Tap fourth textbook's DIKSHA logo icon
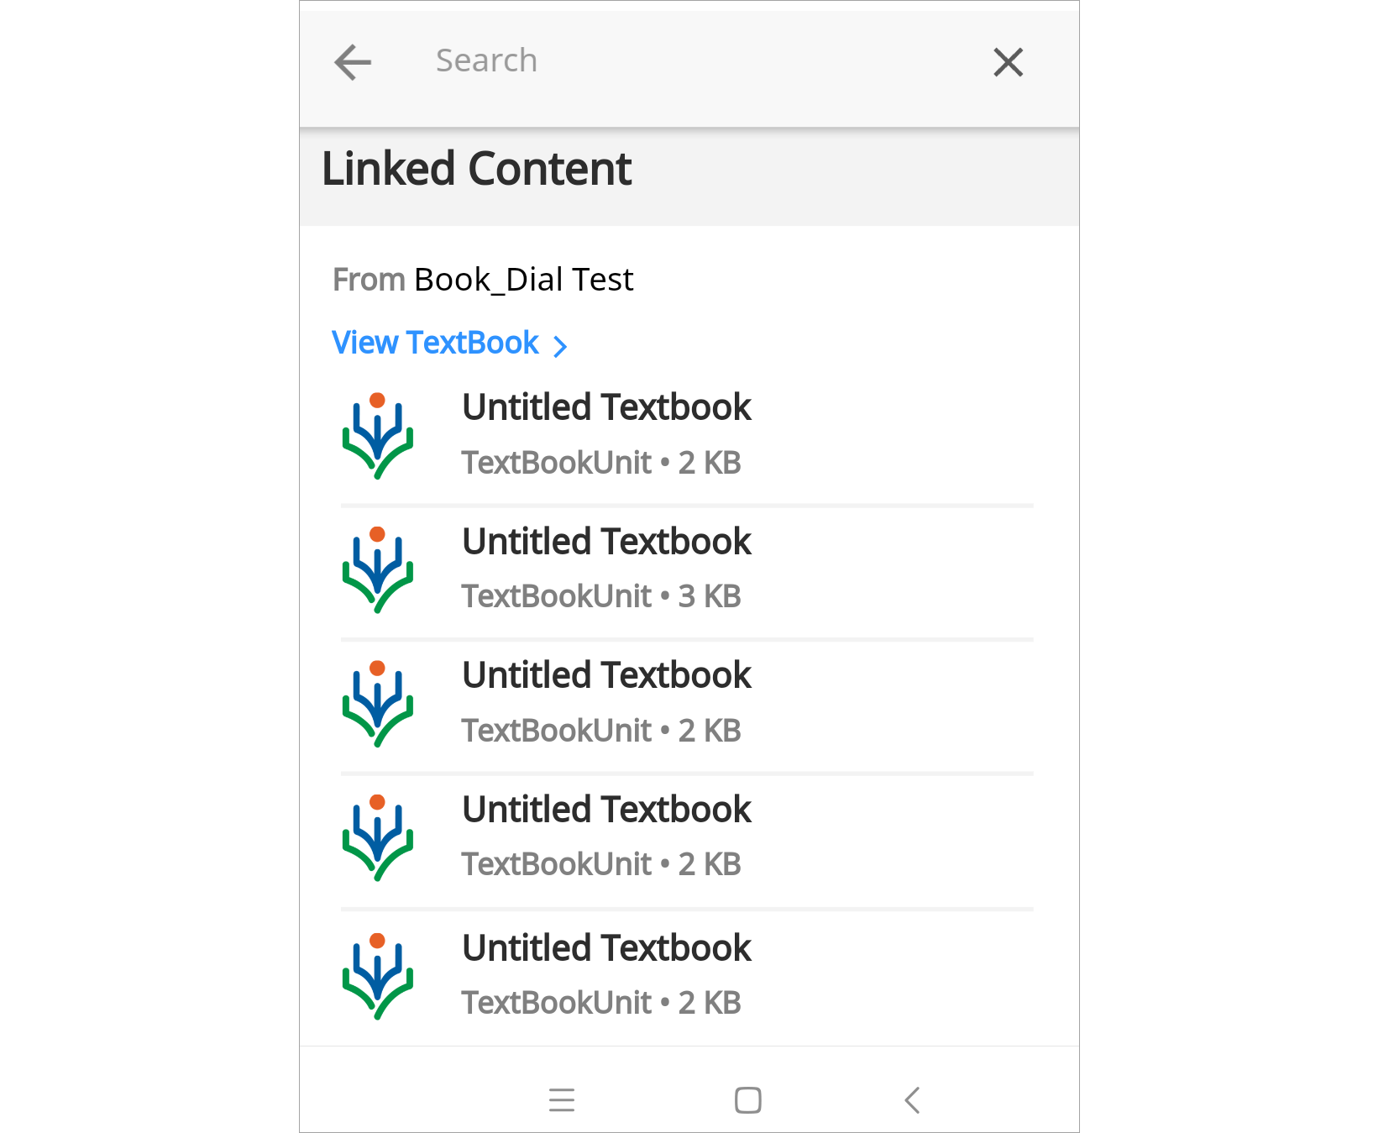The height and width of the screenshot is (1133, 1389). [378, 838]
